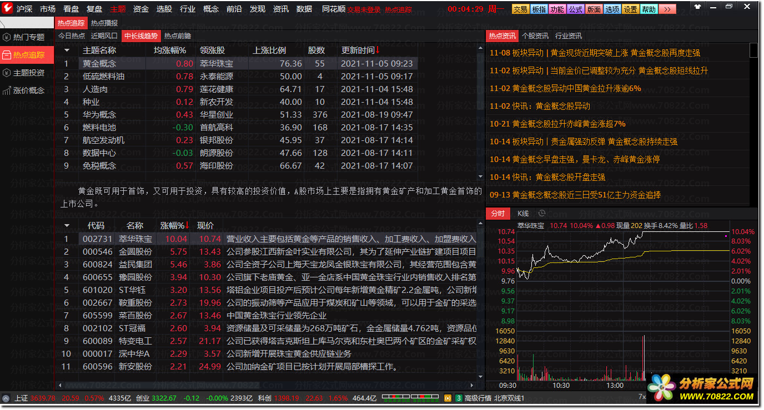Image resolution: width=764 pixels, height=410 pixels.
Task: Switch to the 个股资讯 tab
Action: [535, 36]
